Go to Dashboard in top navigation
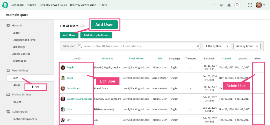This screenshot has height=125, width=270. (17, 5)
